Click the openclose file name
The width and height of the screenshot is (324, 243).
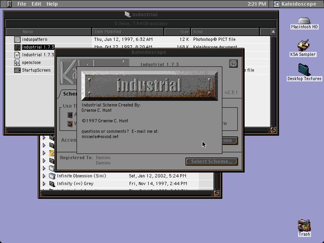pos(32,63)
